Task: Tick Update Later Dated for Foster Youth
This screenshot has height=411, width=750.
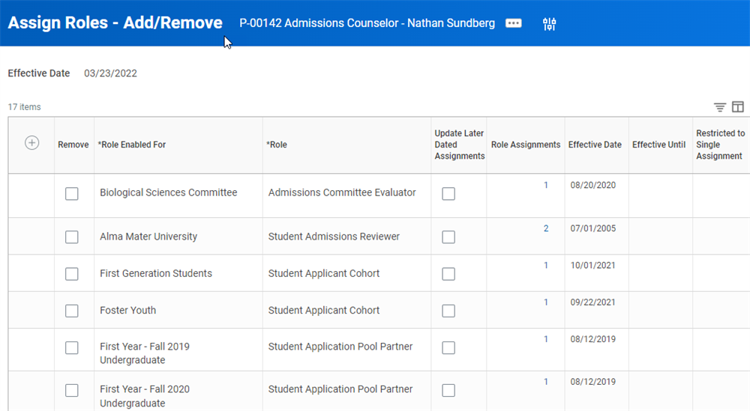Action: click(x=448, y=311)
